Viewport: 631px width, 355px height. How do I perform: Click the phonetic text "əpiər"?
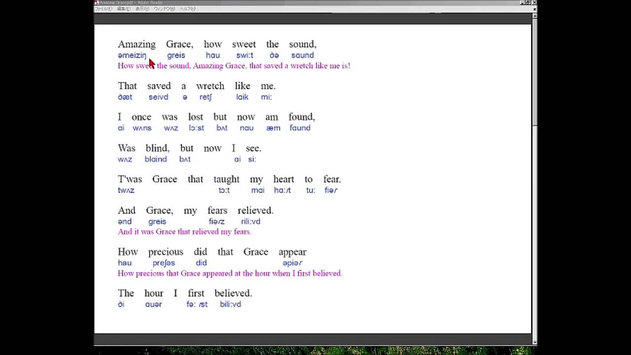292,263
